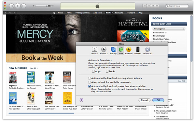Open the Advanced gear preferences icon
Viewport: 194px width, 122px height.
click(147, 49)
